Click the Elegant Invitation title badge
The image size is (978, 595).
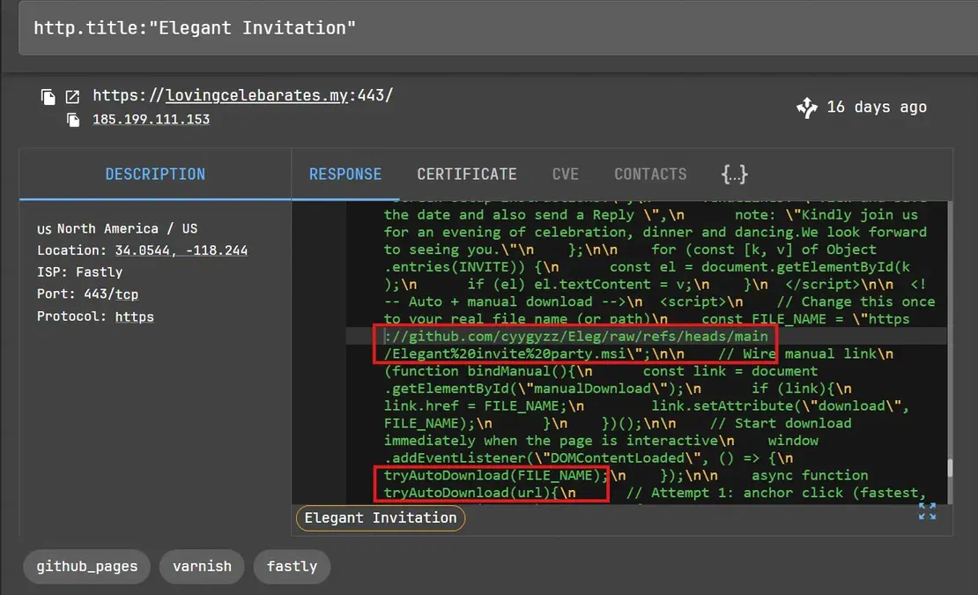[381, 517]
